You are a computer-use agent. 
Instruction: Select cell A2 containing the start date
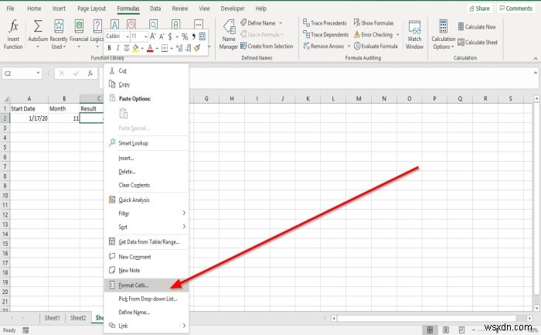tap(29, 118)
